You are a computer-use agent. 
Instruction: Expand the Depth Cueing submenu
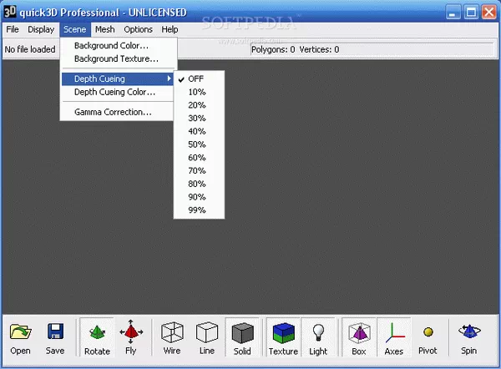coord(117,79)
